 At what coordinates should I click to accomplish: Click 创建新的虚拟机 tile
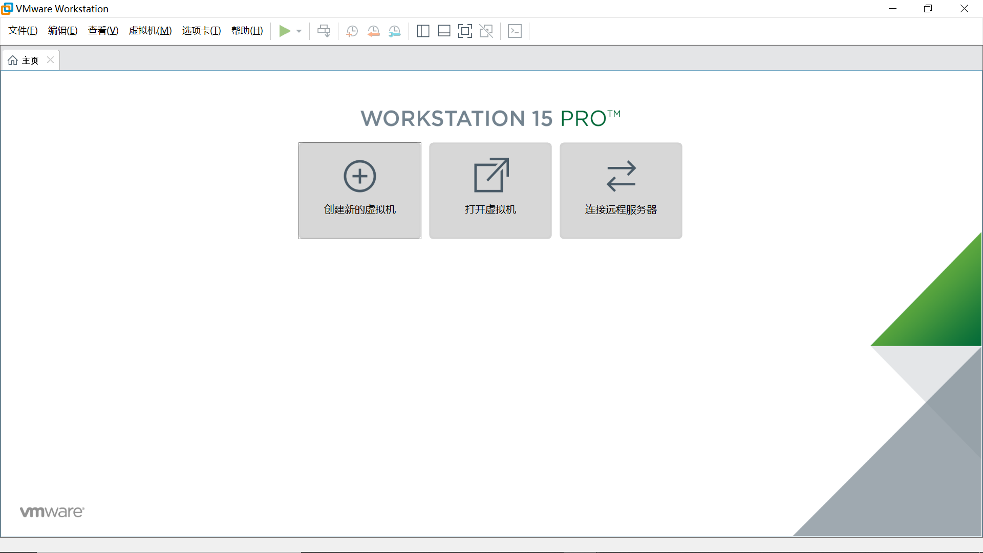tap(360, 190)
